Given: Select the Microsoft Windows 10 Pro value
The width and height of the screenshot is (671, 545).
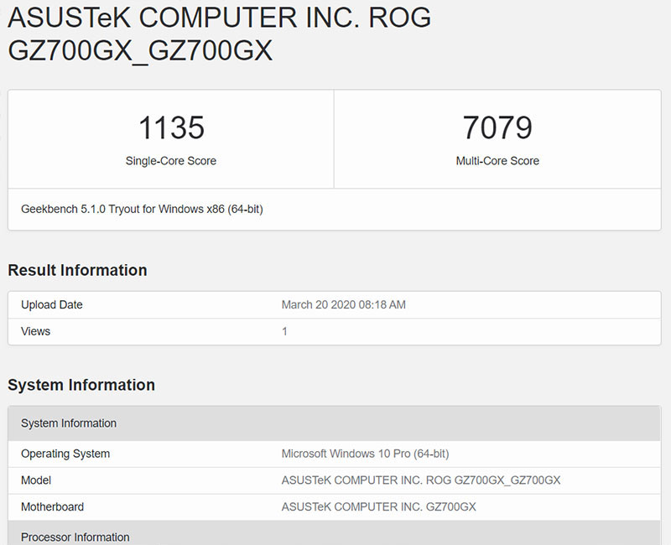Looking at the screenshot, I should click(x=365, y=454).
